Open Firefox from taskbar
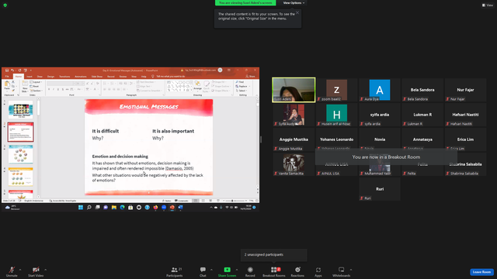The image size is (497, 279). click(x=155, y=208)
